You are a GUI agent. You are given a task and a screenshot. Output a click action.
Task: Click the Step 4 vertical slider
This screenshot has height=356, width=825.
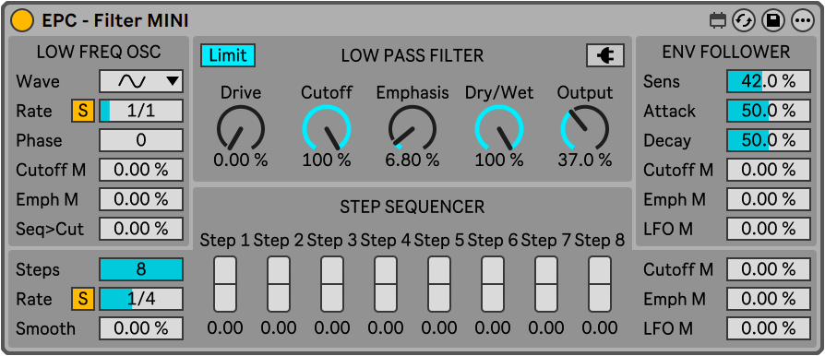(x=386, y=284)
